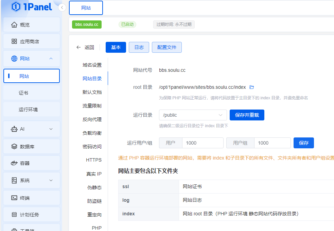This screenshot has height=231, width=334.
Task: Open the 默认文档 settings section
Action: 92,92
